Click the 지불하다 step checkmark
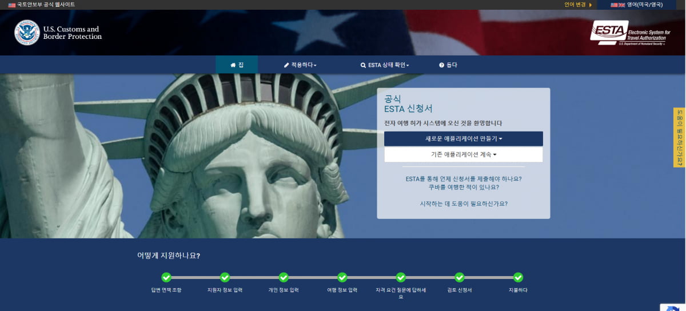The image size is (686, 311). [x=518, y=277]
